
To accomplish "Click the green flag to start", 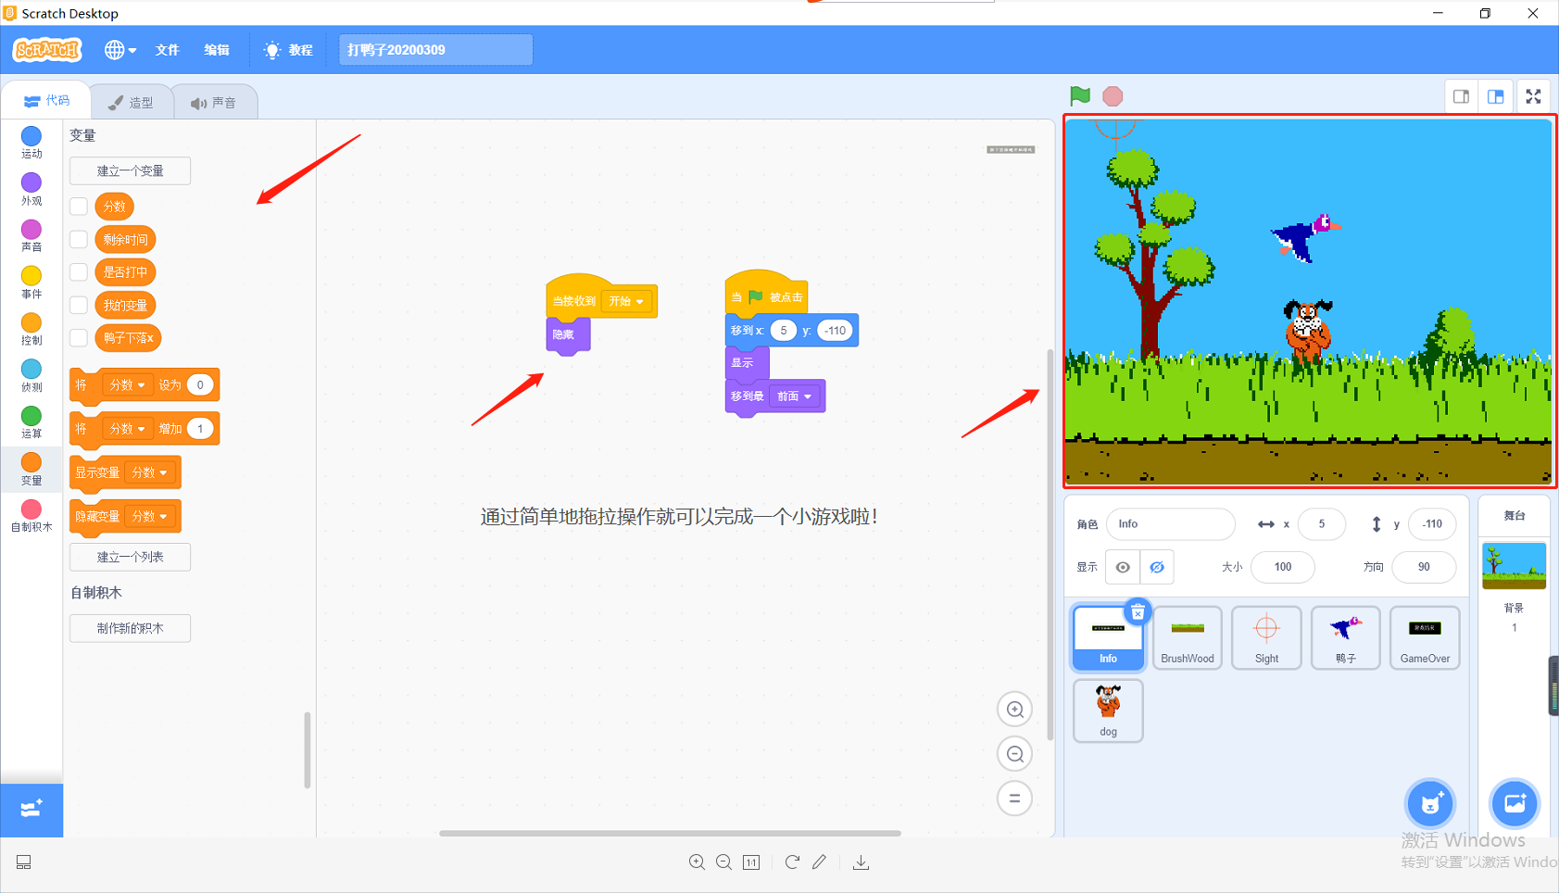I will coord(1080,95).
